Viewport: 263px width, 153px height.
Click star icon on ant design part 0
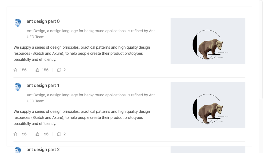click(15, 70)
